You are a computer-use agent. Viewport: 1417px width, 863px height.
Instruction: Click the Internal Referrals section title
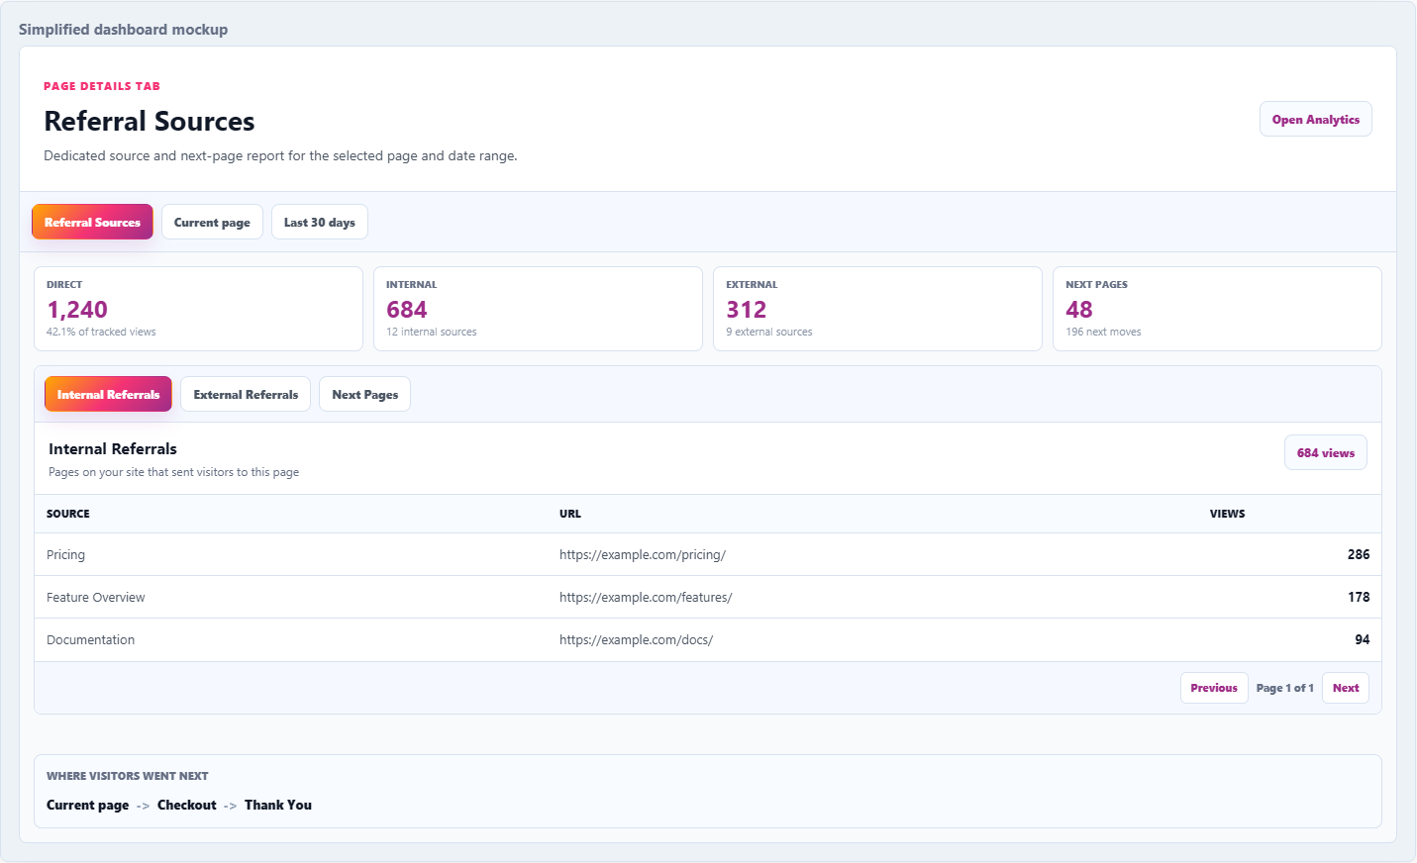point(113,448)
